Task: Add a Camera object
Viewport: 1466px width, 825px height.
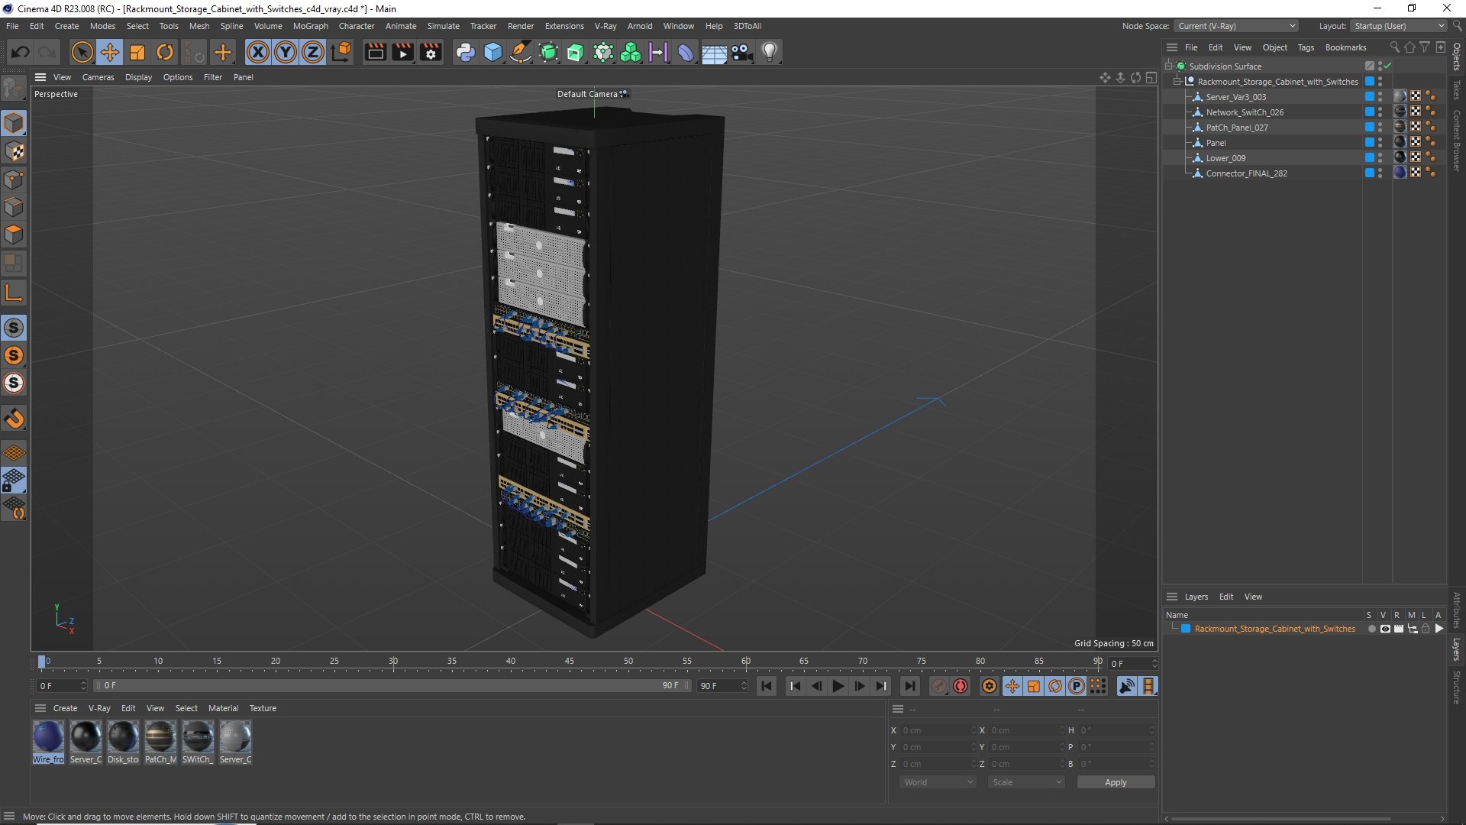Action: pyautogui.click(x=741, y=52)
